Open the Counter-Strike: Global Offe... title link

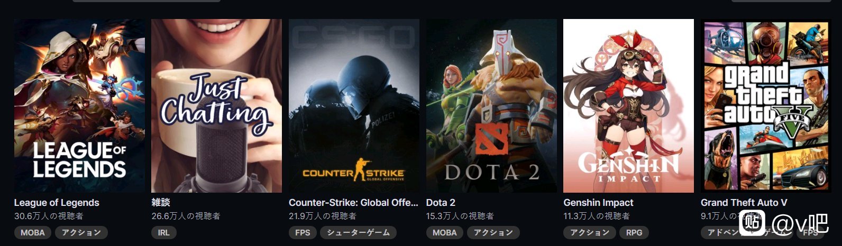tap(353, 203)
